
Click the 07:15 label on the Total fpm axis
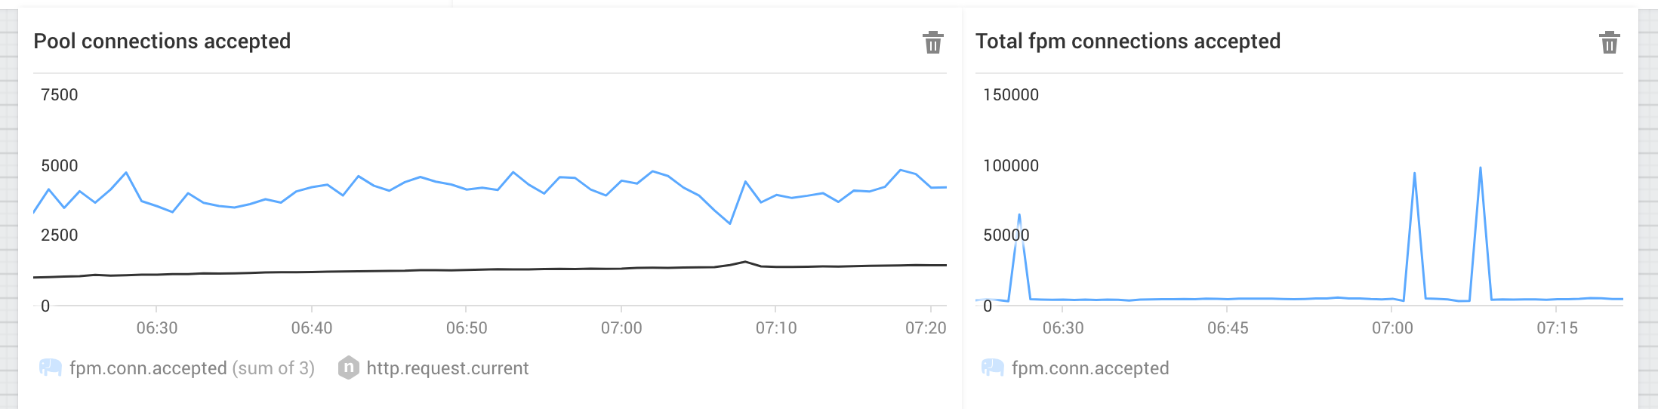tap(1557, 328)
